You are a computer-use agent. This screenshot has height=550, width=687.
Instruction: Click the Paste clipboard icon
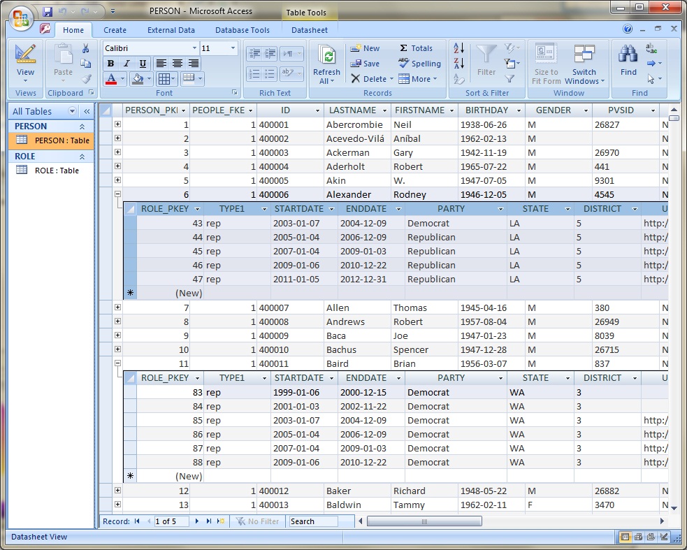63,55
